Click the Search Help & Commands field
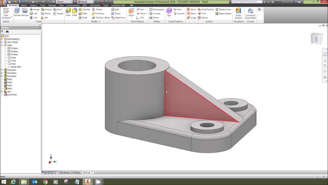This screenshot has height=185, width=328. (246, 2)
